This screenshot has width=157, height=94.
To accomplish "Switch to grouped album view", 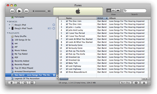I will [x=113, y=10].
